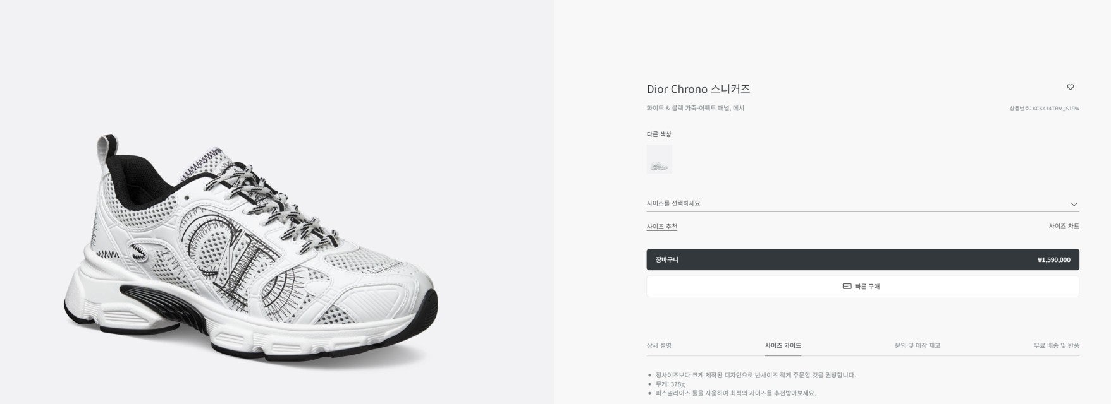Click the 화이트 & 블랙 material description text
Viewport: 1111px width, 404px height.
coord(695,109)
